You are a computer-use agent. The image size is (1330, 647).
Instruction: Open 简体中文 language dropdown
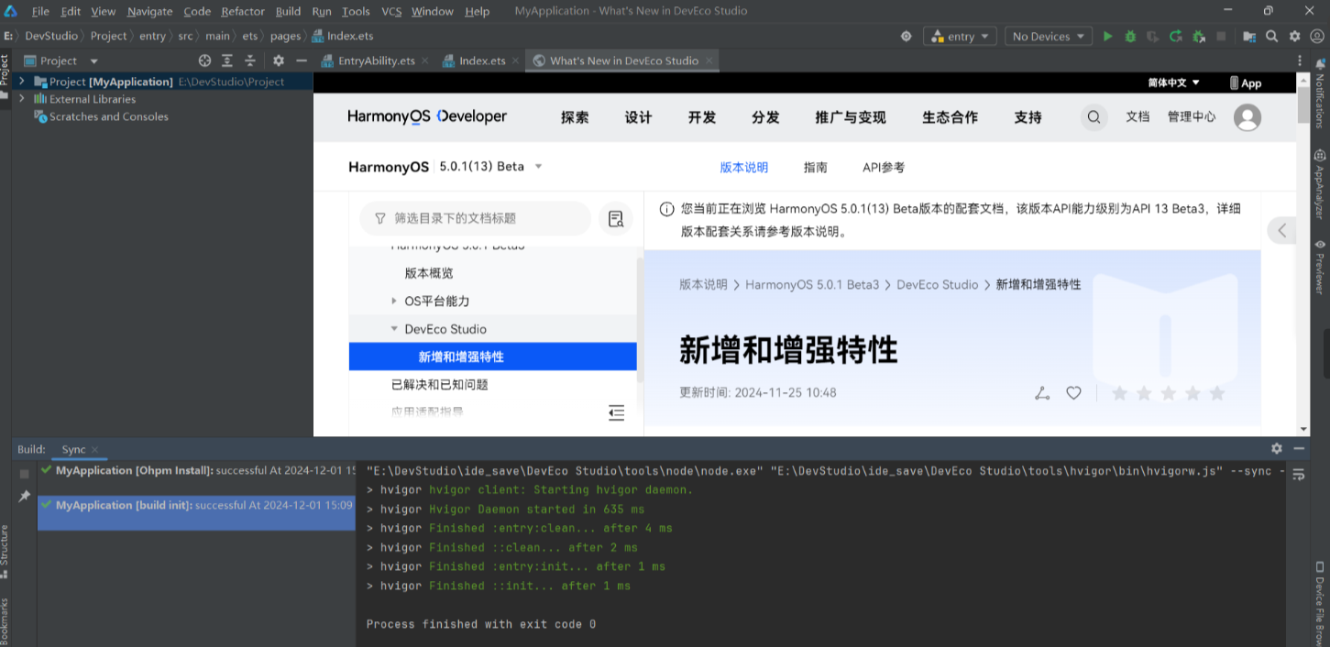(1174, 82)
